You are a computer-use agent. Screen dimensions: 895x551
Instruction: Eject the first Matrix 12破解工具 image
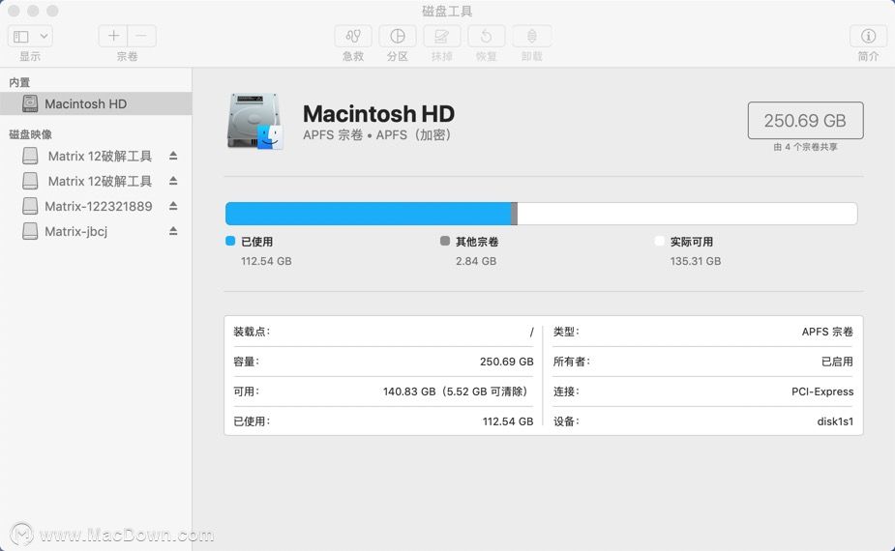[173, 156]
